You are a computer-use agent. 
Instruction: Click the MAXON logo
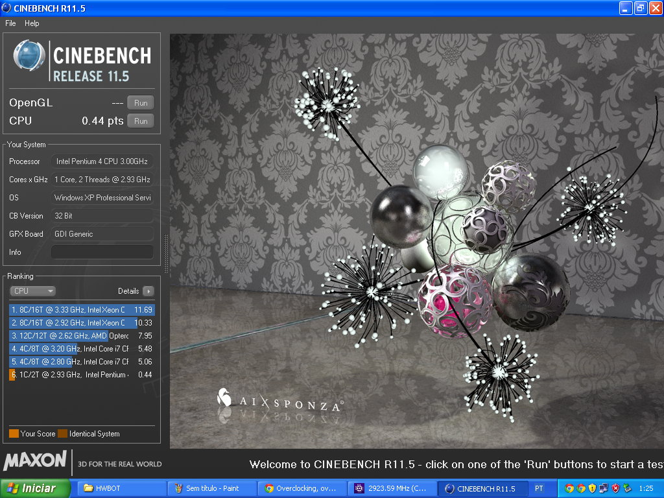tap(35, 461)
